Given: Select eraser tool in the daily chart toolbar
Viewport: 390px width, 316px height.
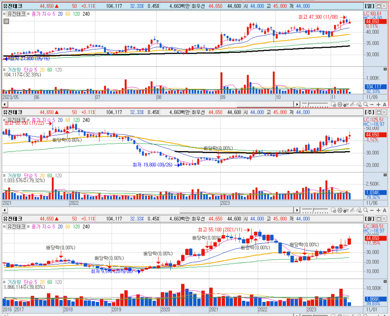Looking at the screenshot, I should 359,104.
